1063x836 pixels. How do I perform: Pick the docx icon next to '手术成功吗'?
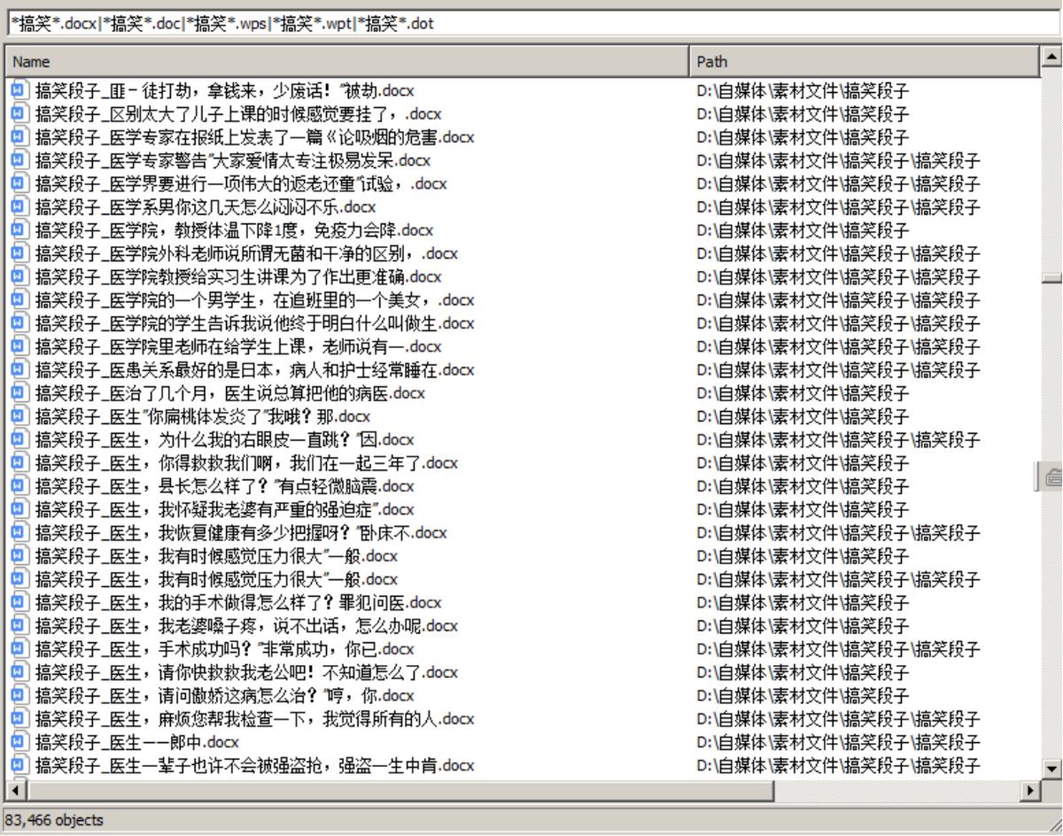19,648
